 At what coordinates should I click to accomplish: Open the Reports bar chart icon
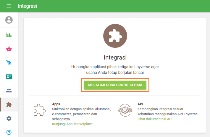tap(9, 35)
